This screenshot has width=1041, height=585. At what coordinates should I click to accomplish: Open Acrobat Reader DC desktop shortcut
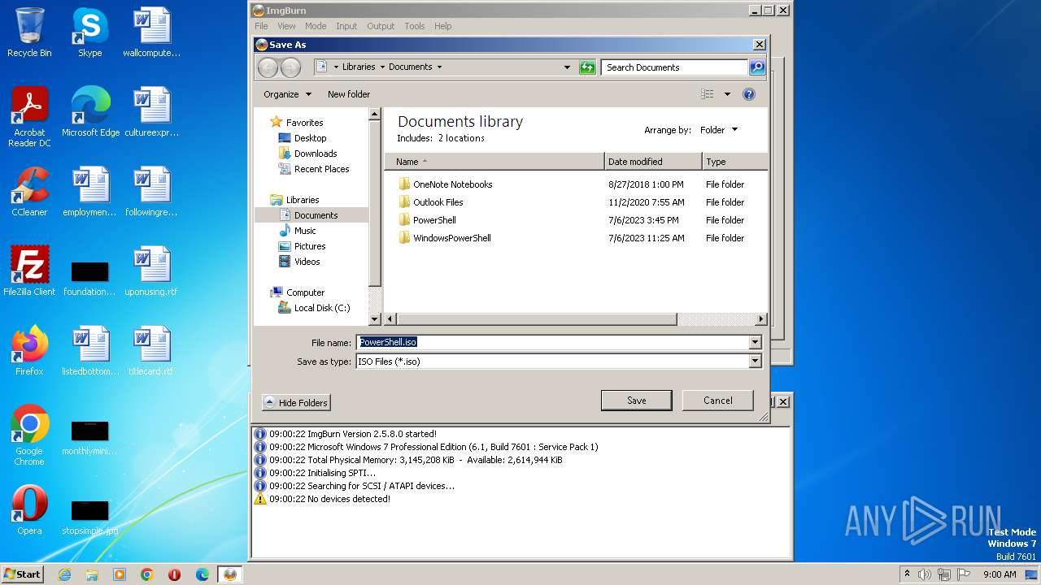29,116
